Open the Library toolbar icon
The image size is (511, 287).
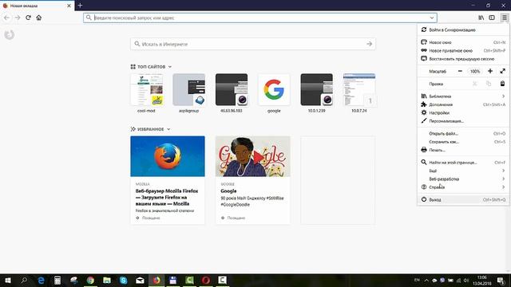click(481, 18)
